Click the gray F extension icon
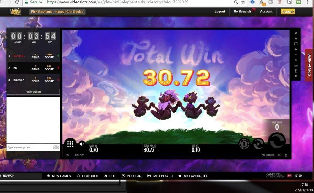The height and width of the screenshot is (193, 314). tap(289, 2)
